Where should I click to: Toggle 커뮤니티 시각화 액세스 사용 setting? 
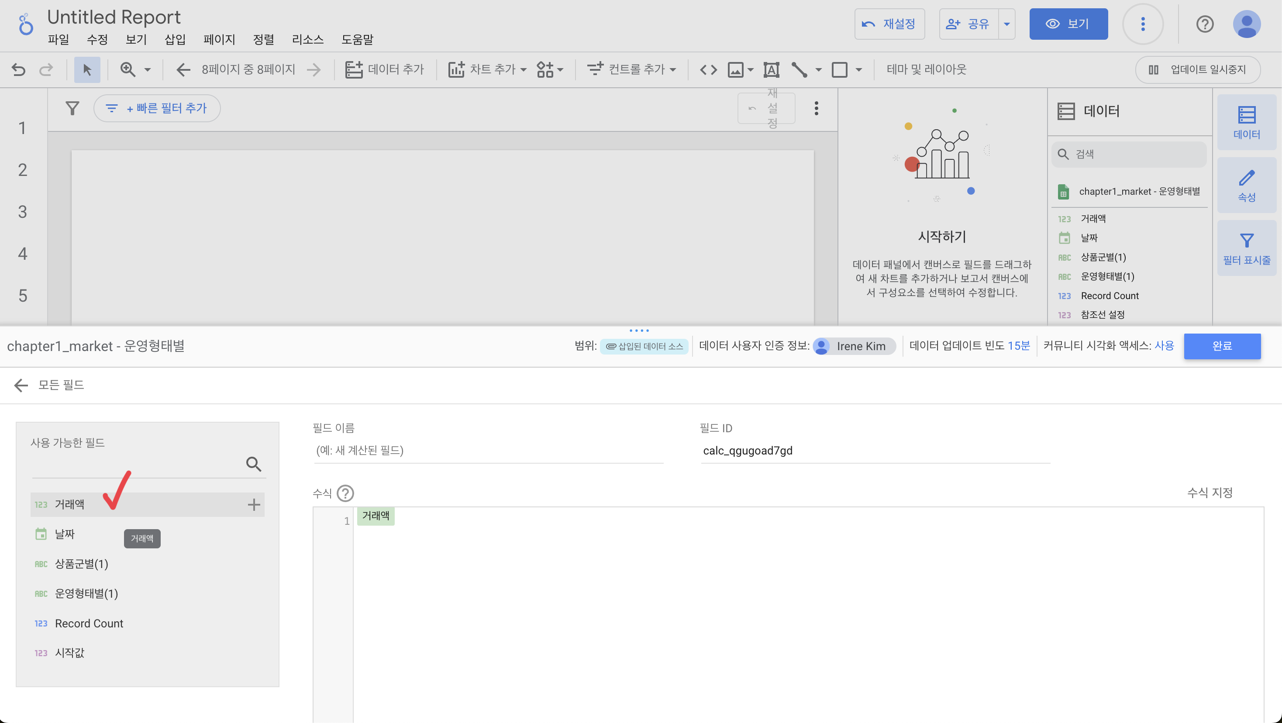click(x=1164, y=346)
